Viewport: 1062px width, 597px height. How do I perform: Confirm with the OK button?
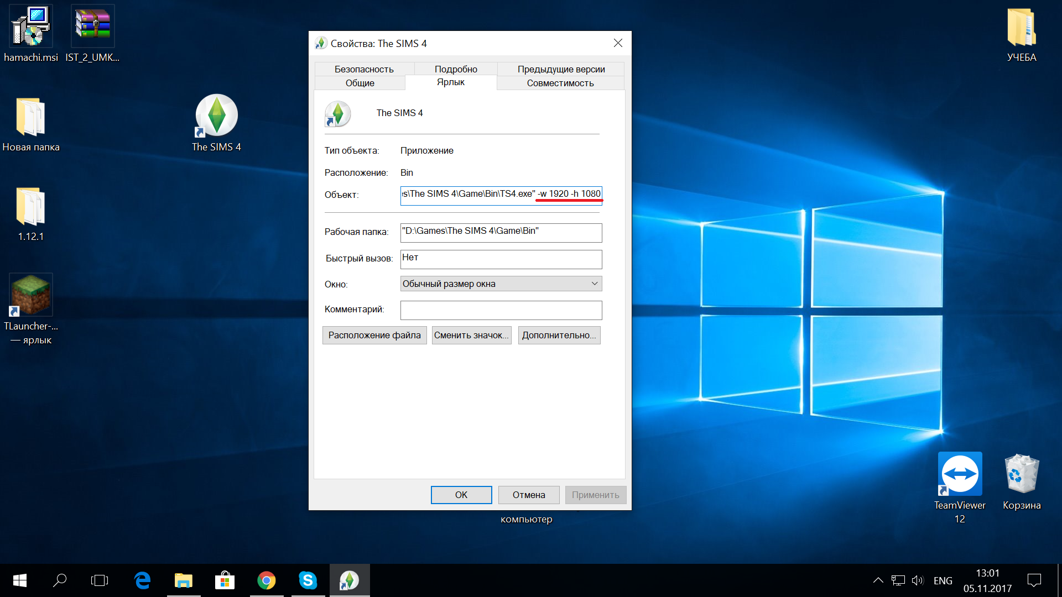(x=461, y=495)
